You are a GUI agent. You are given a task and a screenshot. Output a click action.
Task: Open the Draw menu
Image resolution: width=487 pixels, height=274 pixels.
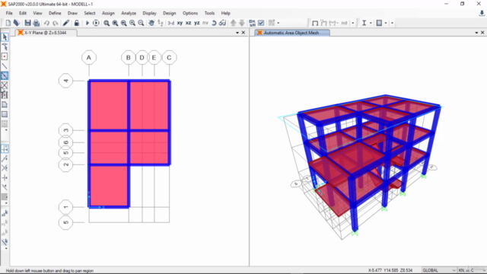point(73,13)
